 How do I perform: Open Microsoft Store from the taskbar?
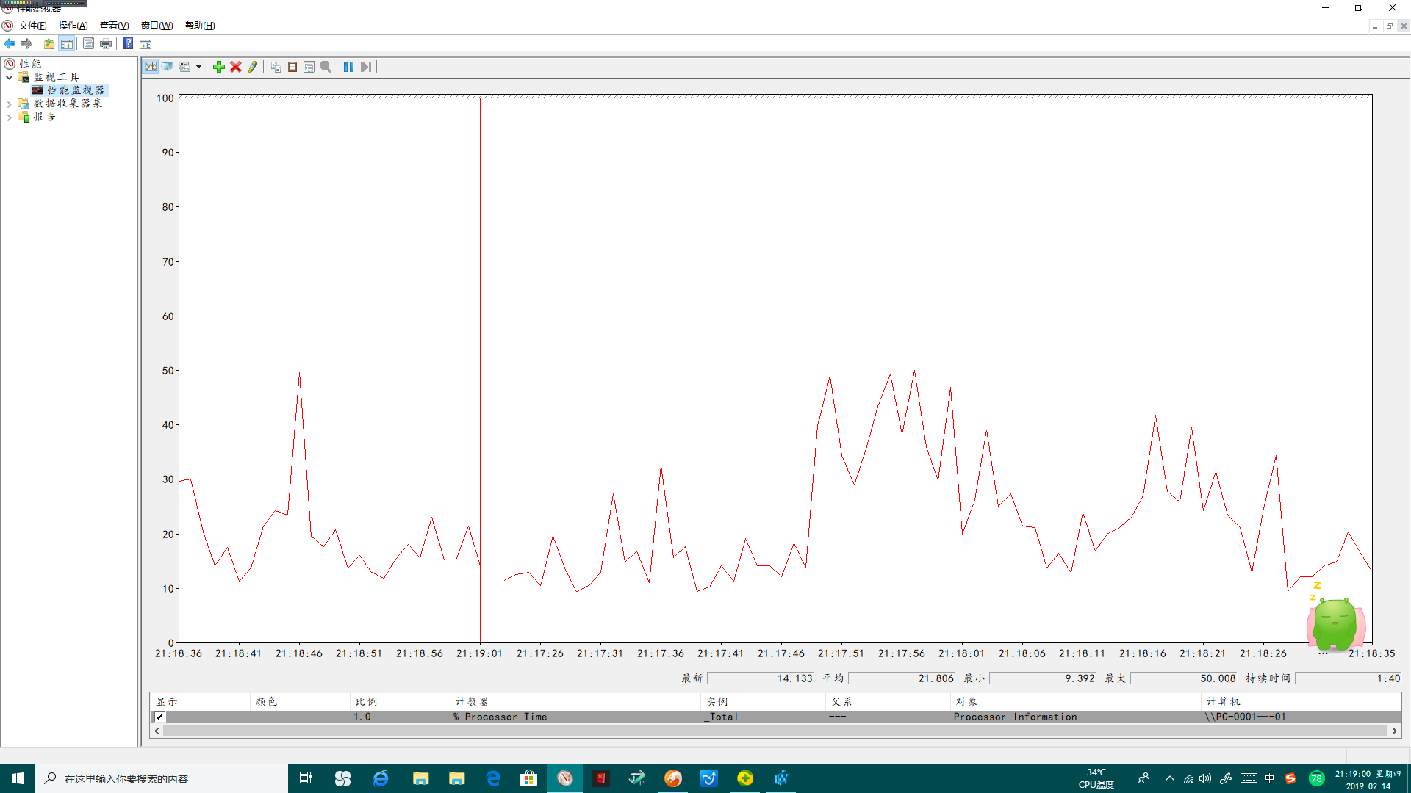tap(529, 778)
